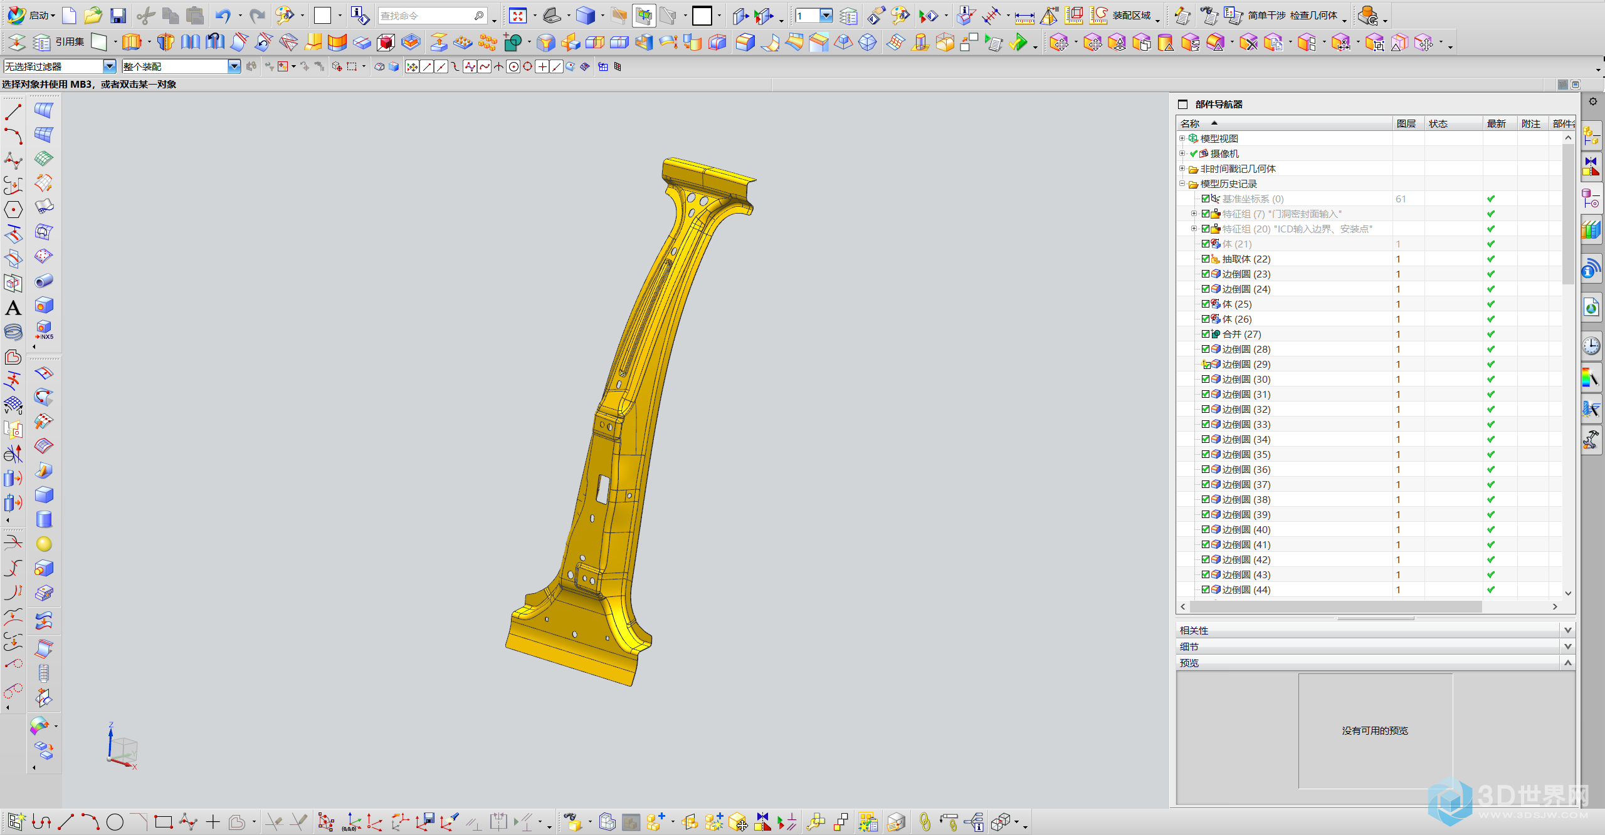Open the History clock tab in sidebar
Screen dimensions: 1605x835
click(1591, 346)
